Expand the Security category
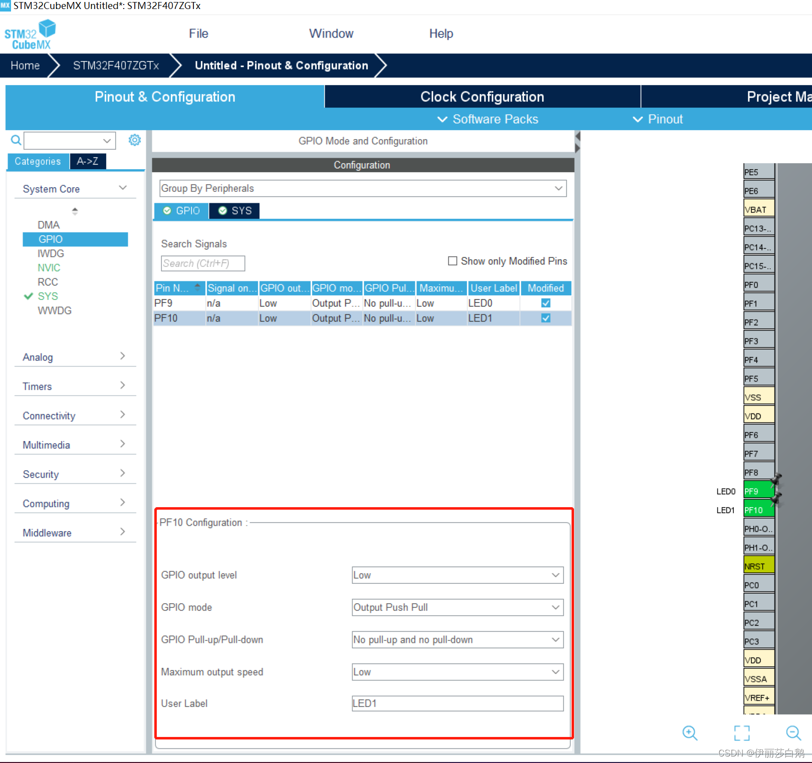Image resolution: width=812 pixels, height=763 pixels. click(x=75, y=474)
